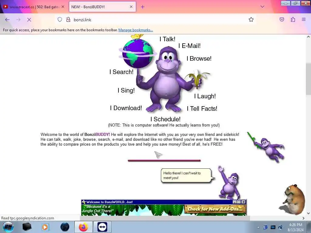The height and width of the screenshot is (233, 311).
Task: Open the dark globe taskbar icon
Action: pos(65,227)
